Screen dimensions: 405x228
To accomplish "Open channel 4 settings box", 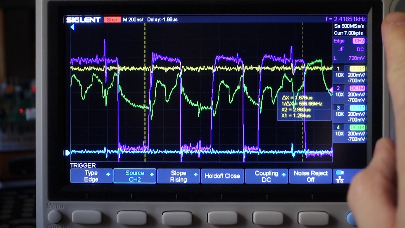I will pos(349,134).
